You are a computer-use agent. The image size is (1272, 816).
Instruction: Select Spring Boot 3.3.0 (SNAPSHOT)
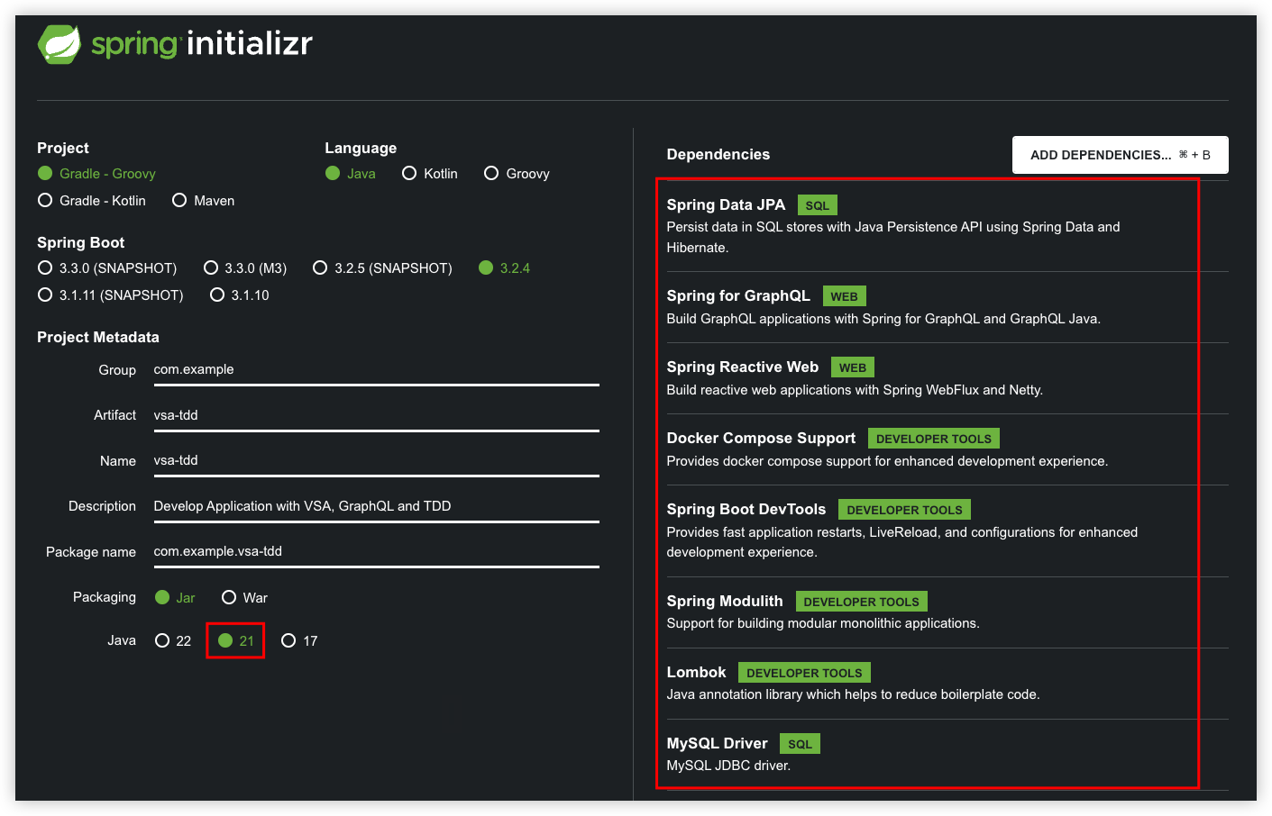[107, 268]
